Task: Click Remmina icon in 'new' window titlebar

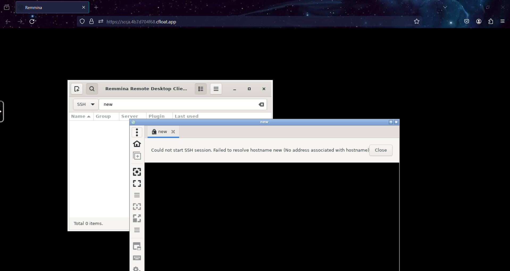Action: pos(133,122)
